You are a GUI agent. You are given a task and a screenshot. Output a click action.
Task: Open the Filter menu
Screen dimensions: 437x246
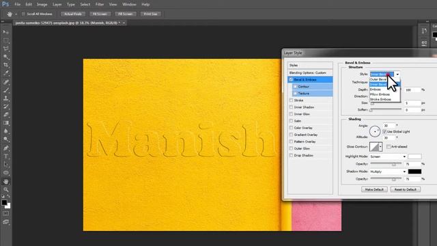tap(100, 5)
